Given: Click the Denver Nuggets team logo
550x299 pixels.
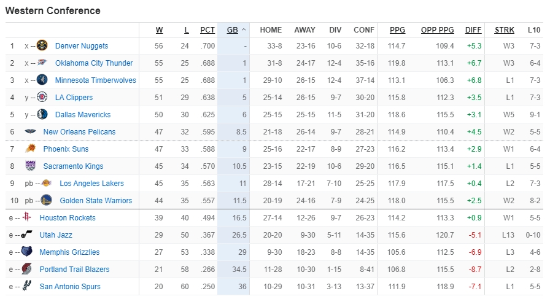Looking at the screenshot, I should coord(42,46).
